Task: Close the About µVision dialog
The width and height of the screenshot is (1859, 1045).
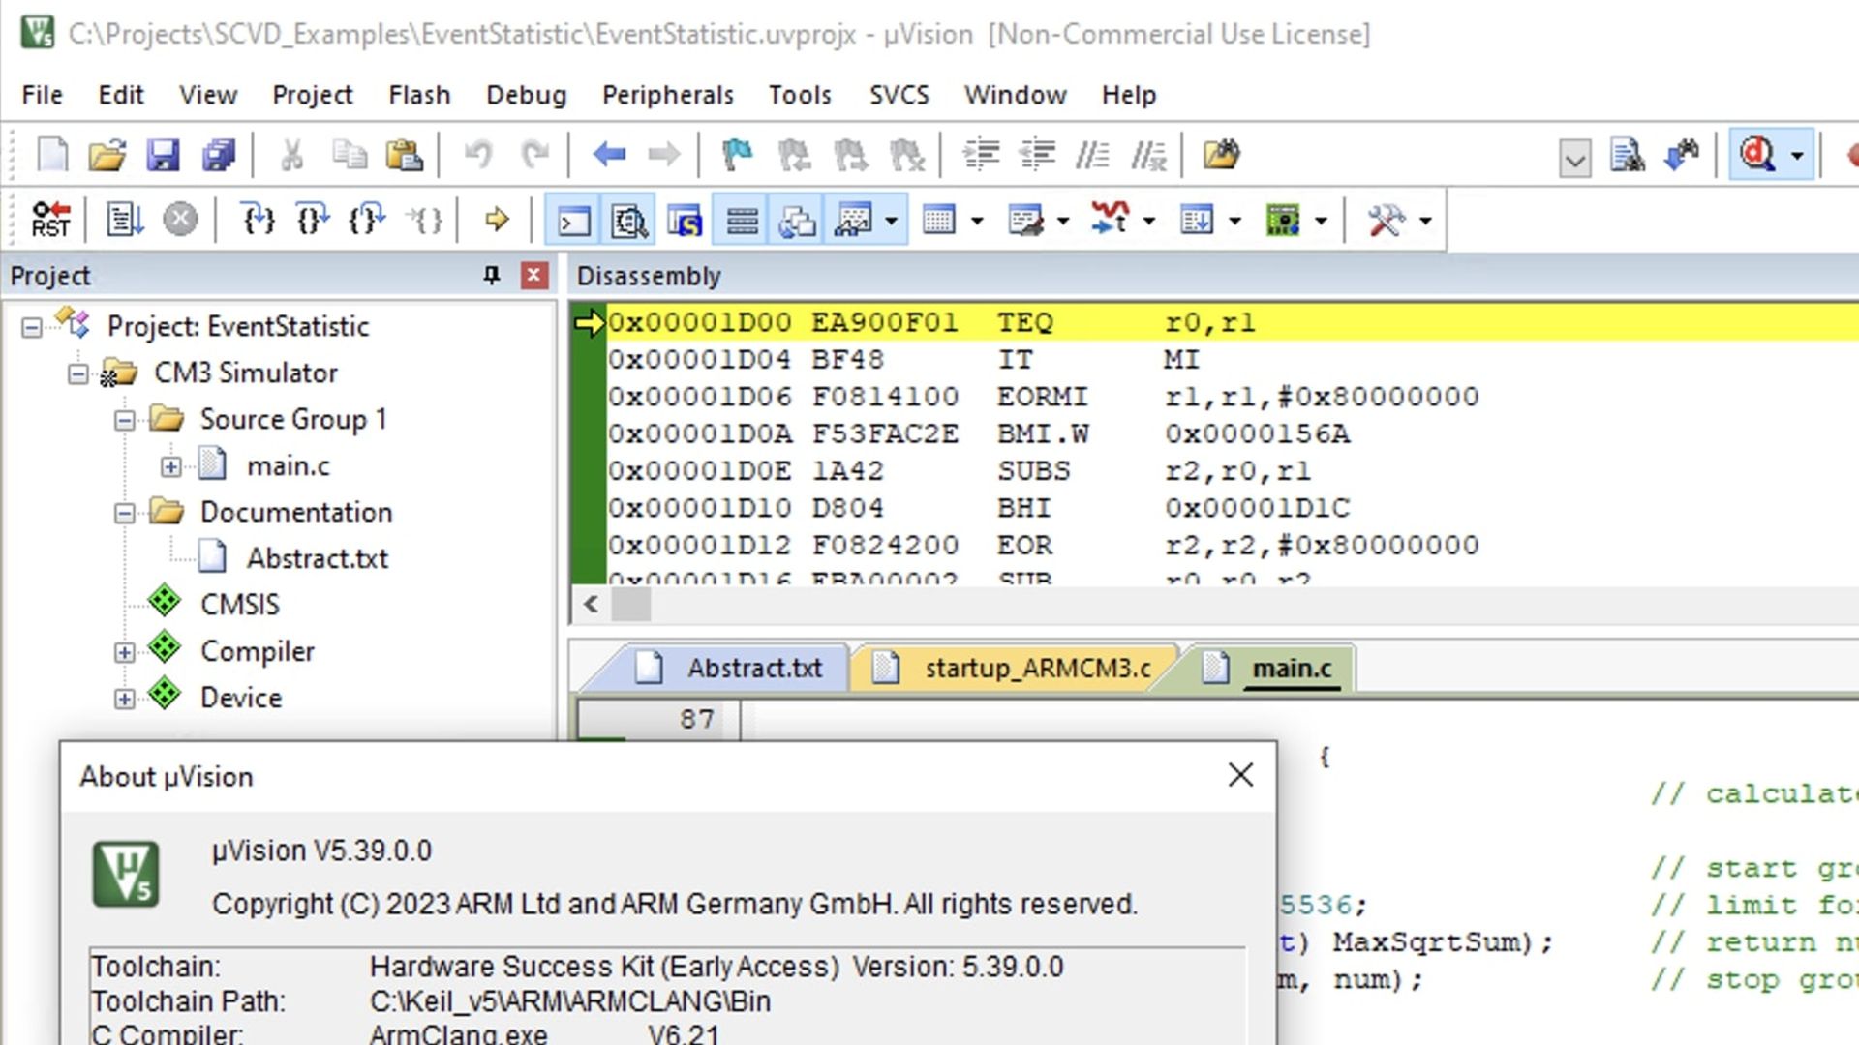Action: 1239,774
